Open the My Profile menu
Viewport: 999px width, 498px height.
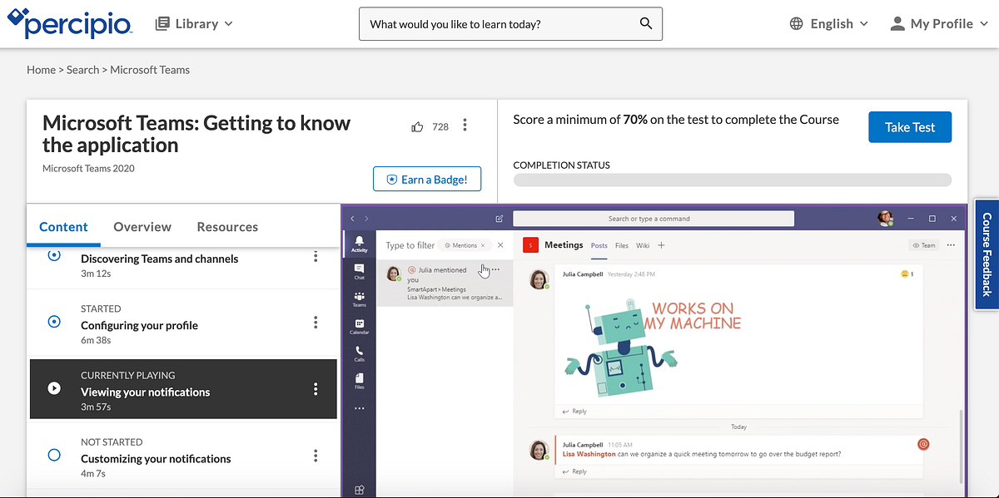(938, 24)
